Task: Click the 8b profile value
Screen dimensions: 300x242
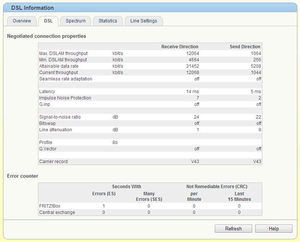Action: pyautogui.click(x=115, y=143)
